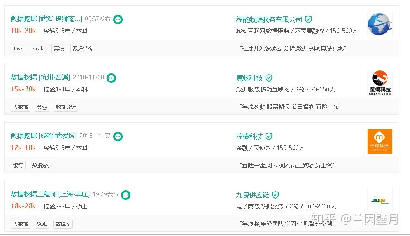The height and width of the screenshot is (236, 410).
Task: Click 数据服务,移动互联网 / B轮 info line
Action: tap(286, 89)
